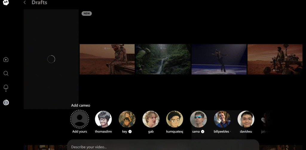The height and width of the screenshot is (150, 306).
Task: Pick the kumquatexp cameo avatar
Action: coord(175,119)
